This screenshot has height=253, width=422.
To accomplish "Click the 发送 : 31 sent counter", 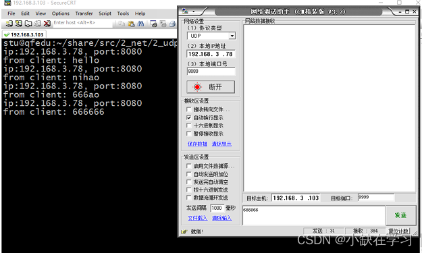I will click(x=324, y=231).
